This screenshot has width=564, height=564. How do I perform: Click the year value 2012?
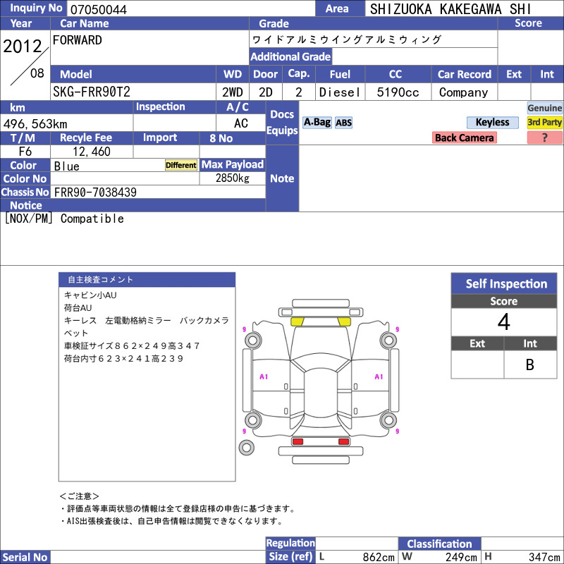click(x=23, y=46)
